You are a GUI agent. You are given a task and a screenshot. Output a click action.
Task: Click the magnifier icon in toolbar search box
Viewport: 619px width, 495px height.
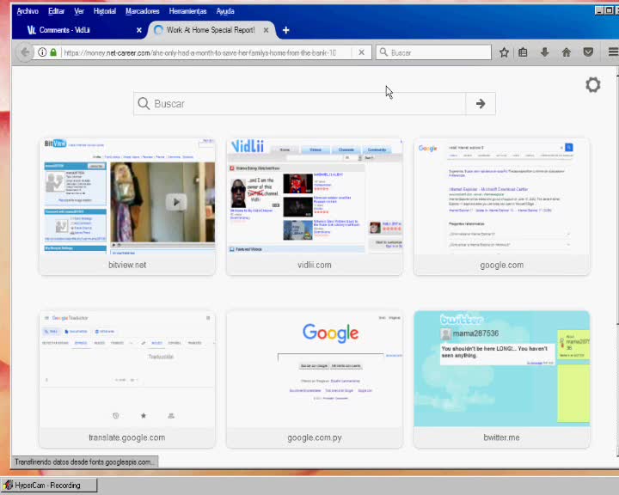point(383,52)
